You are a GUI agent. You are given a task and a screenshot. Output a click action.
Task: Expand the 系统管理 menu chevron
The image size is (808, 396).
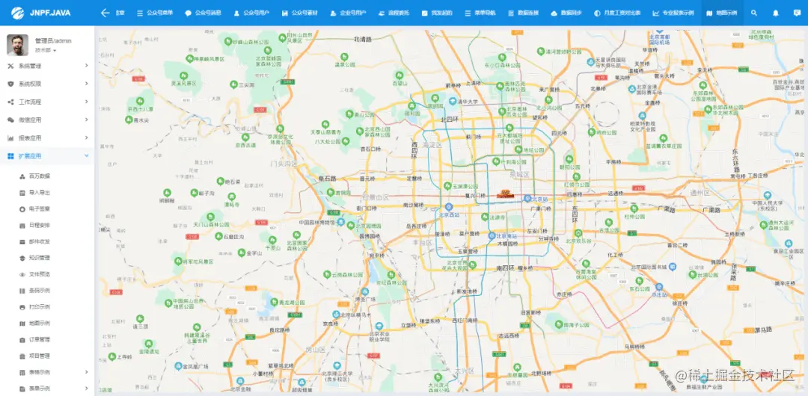(86, 66)
